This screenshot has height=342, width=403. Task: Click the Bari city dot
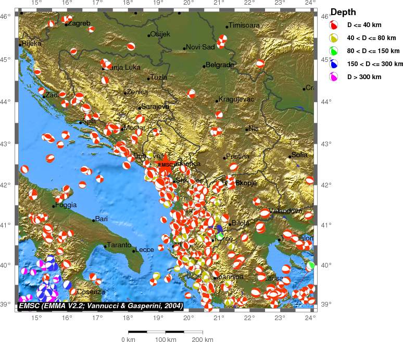point(94,220)
